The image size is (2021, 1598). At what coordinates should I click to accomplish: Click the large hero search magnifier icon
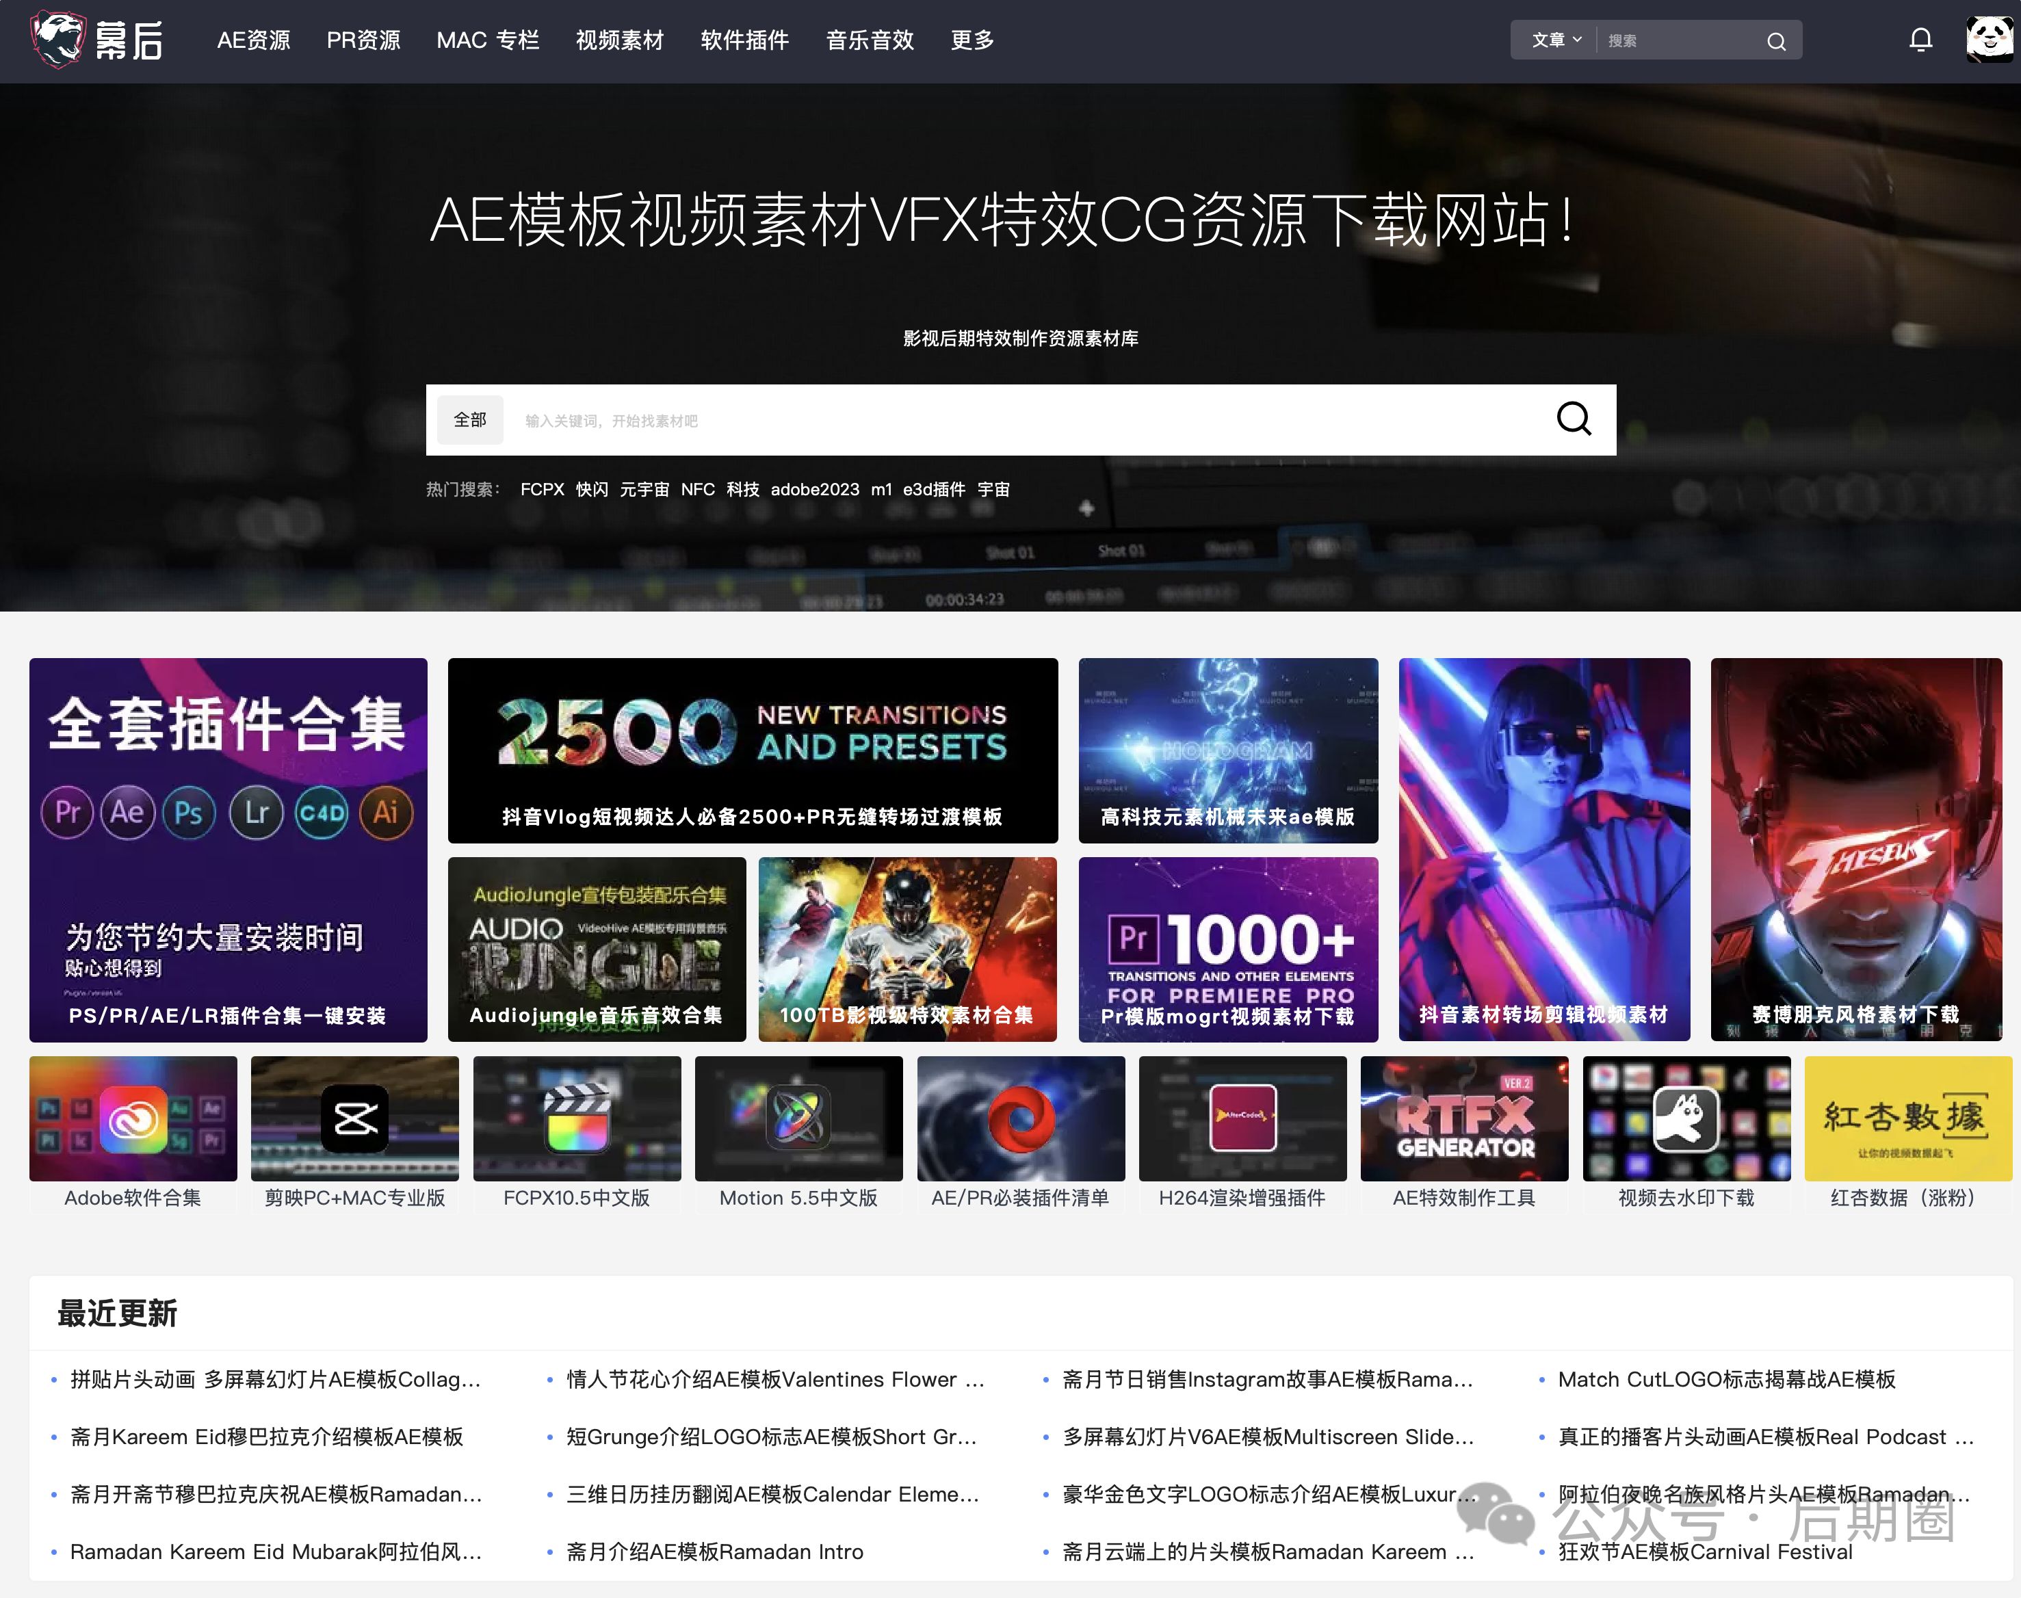pos(1573,419)
